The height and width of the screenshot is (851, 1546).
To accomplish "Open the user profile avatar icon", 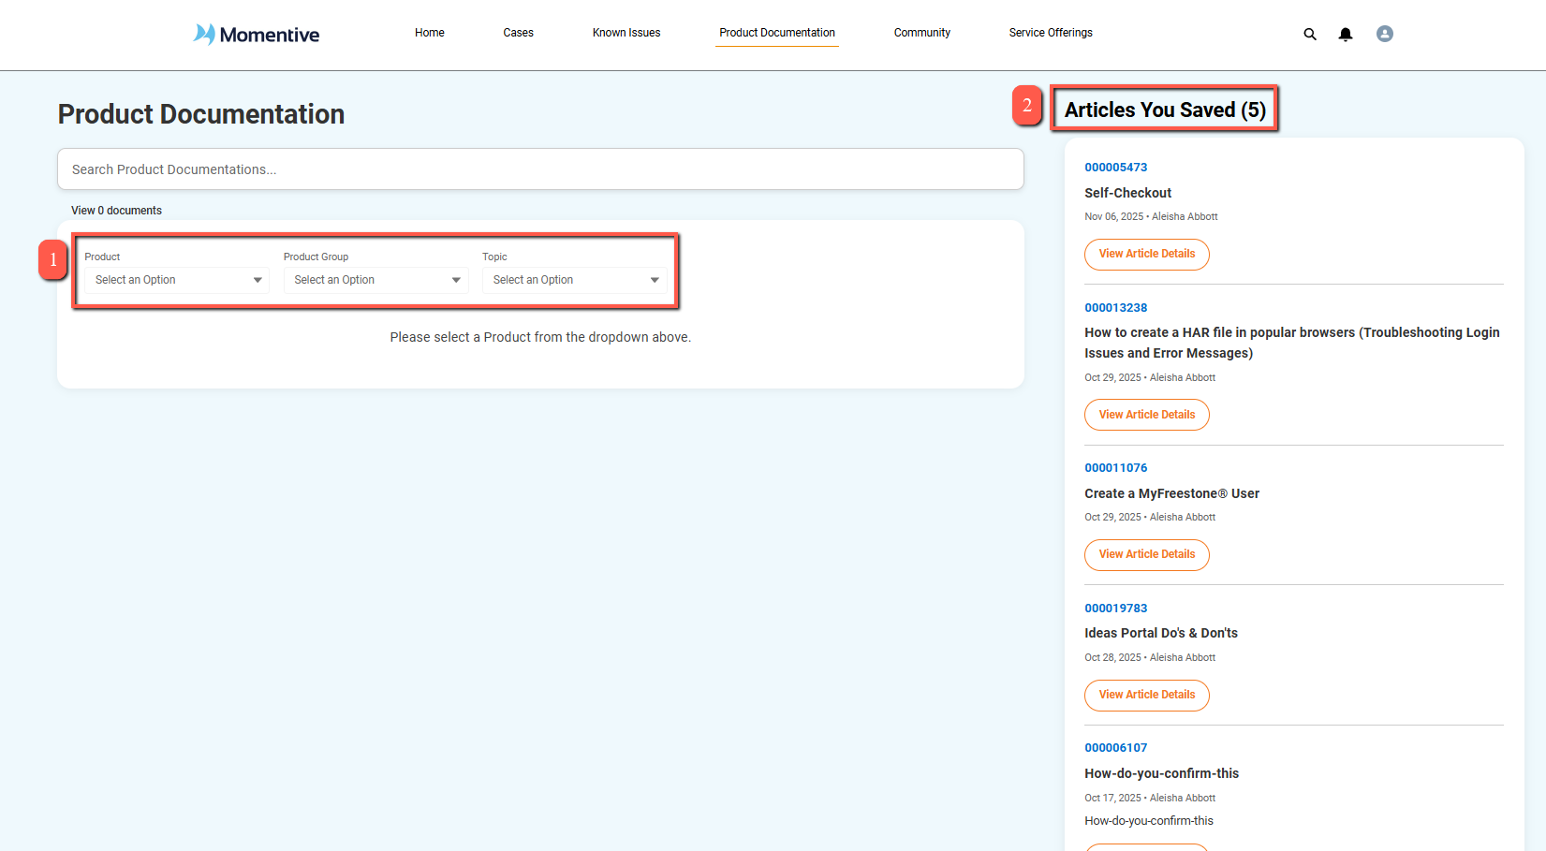I will 1385,34.
